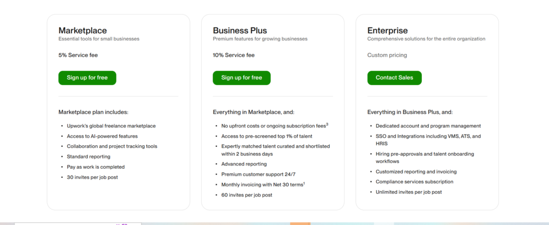Click Sign up for free under Business Plus
Screen dimensions: 549x225
242,78
